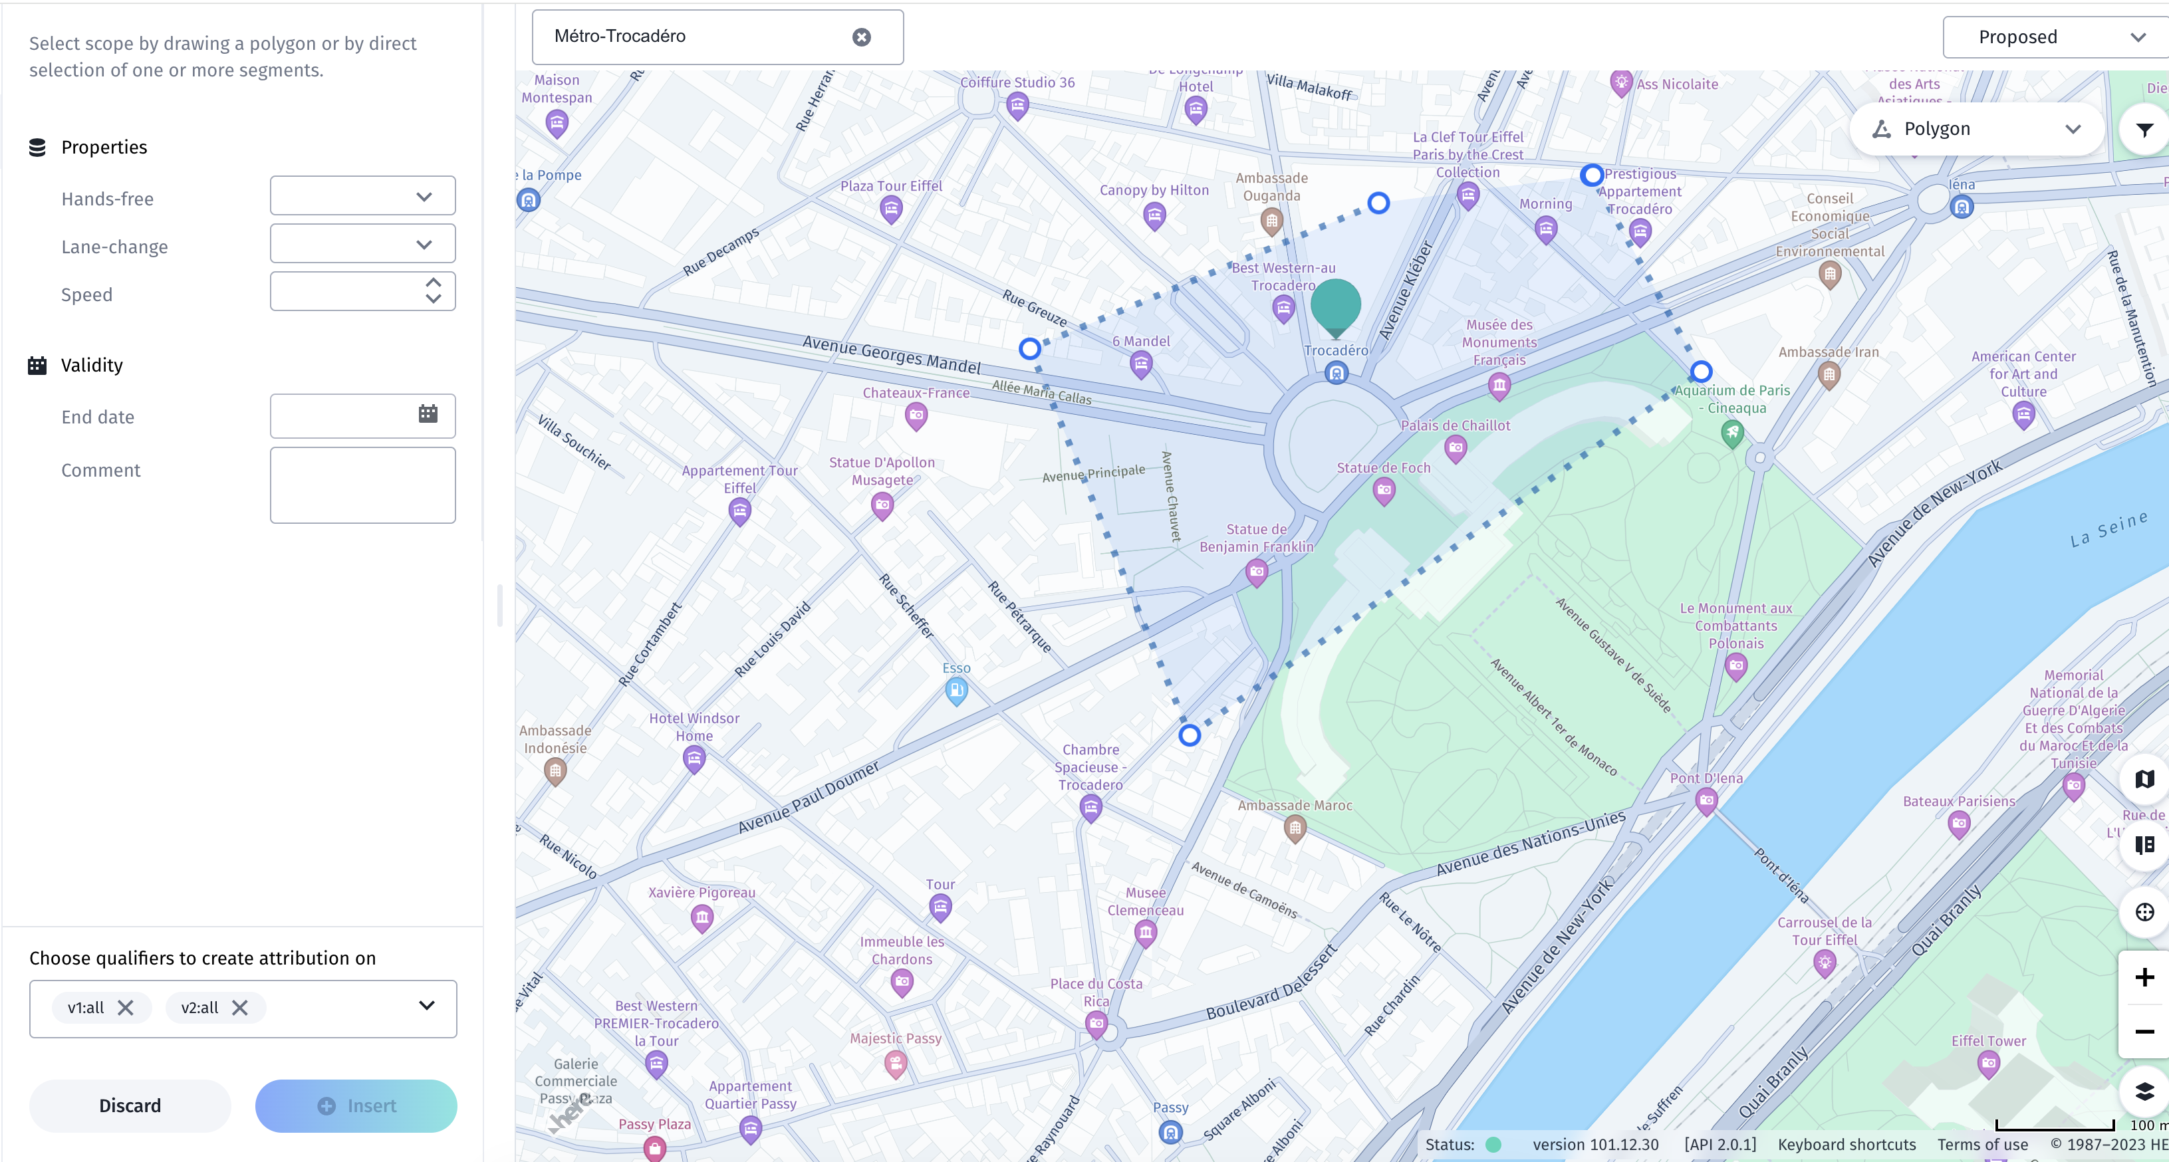2169x1162 pixels.
Task: Open the map filter funnel icon
Action: (2144, 130)
